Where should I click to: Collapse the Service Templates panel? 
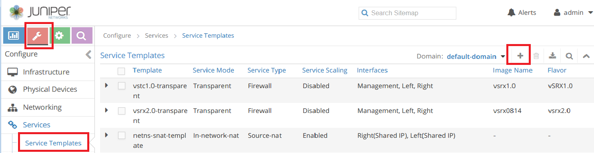pyautogui.click(x=586, y=56)
